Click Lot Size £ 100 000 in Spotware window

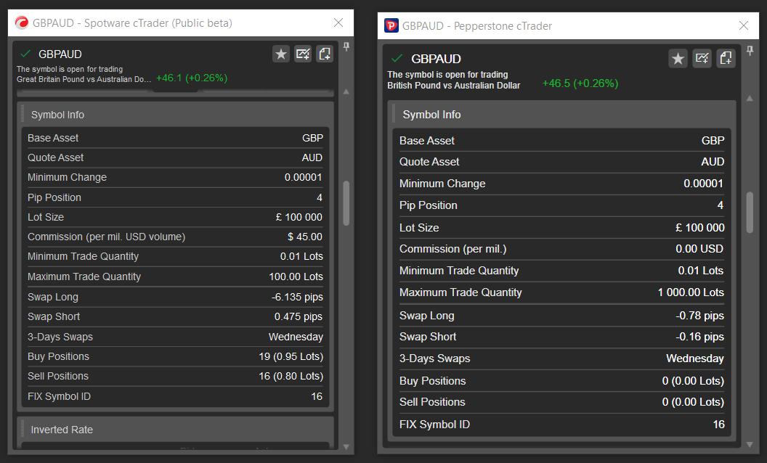(299, 217)
